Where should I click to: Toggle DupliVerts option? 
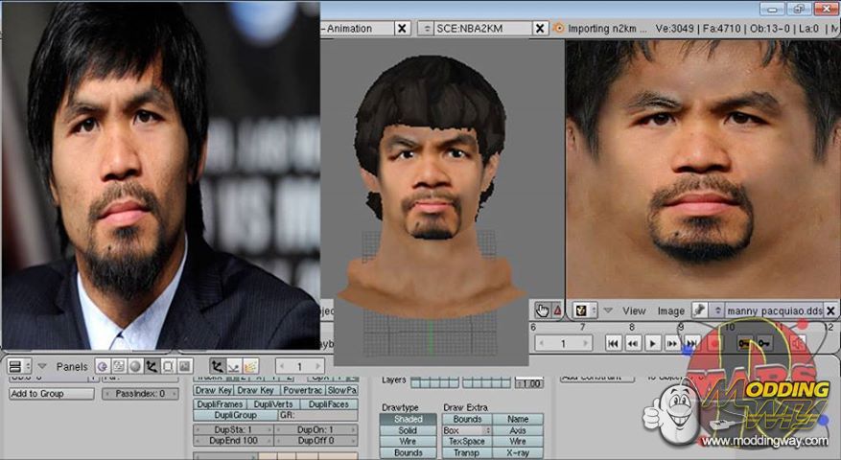pos(274,404)
